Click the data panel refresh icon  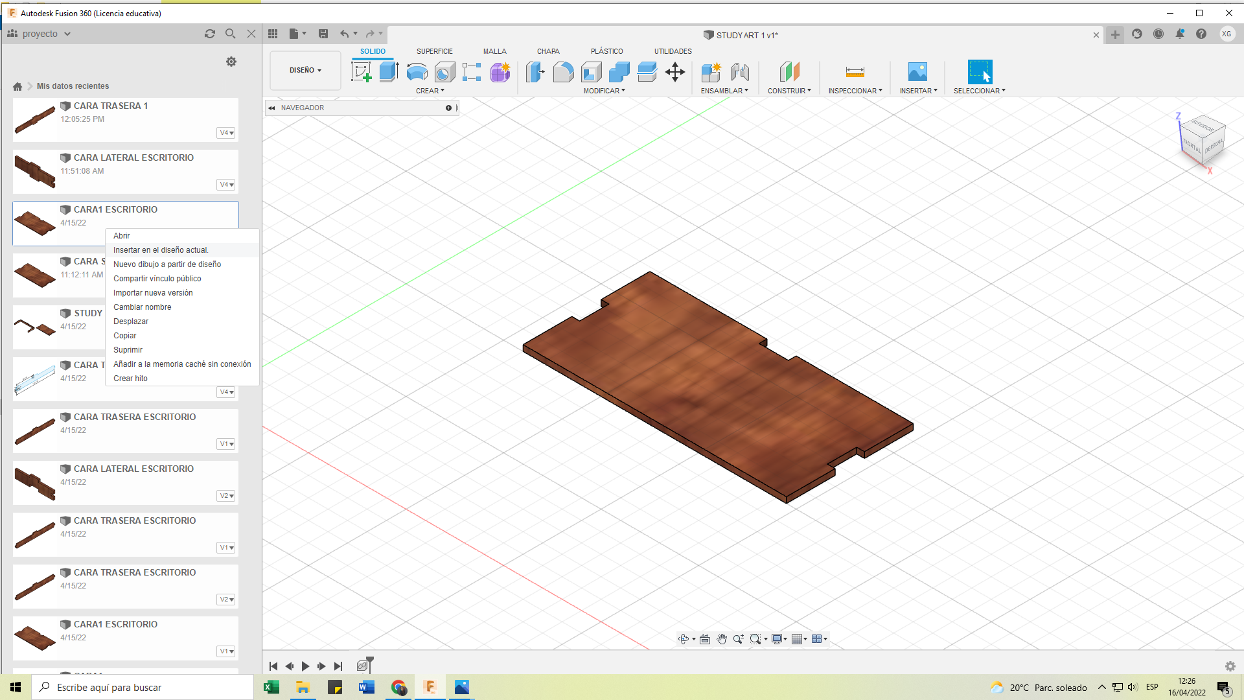209,34
